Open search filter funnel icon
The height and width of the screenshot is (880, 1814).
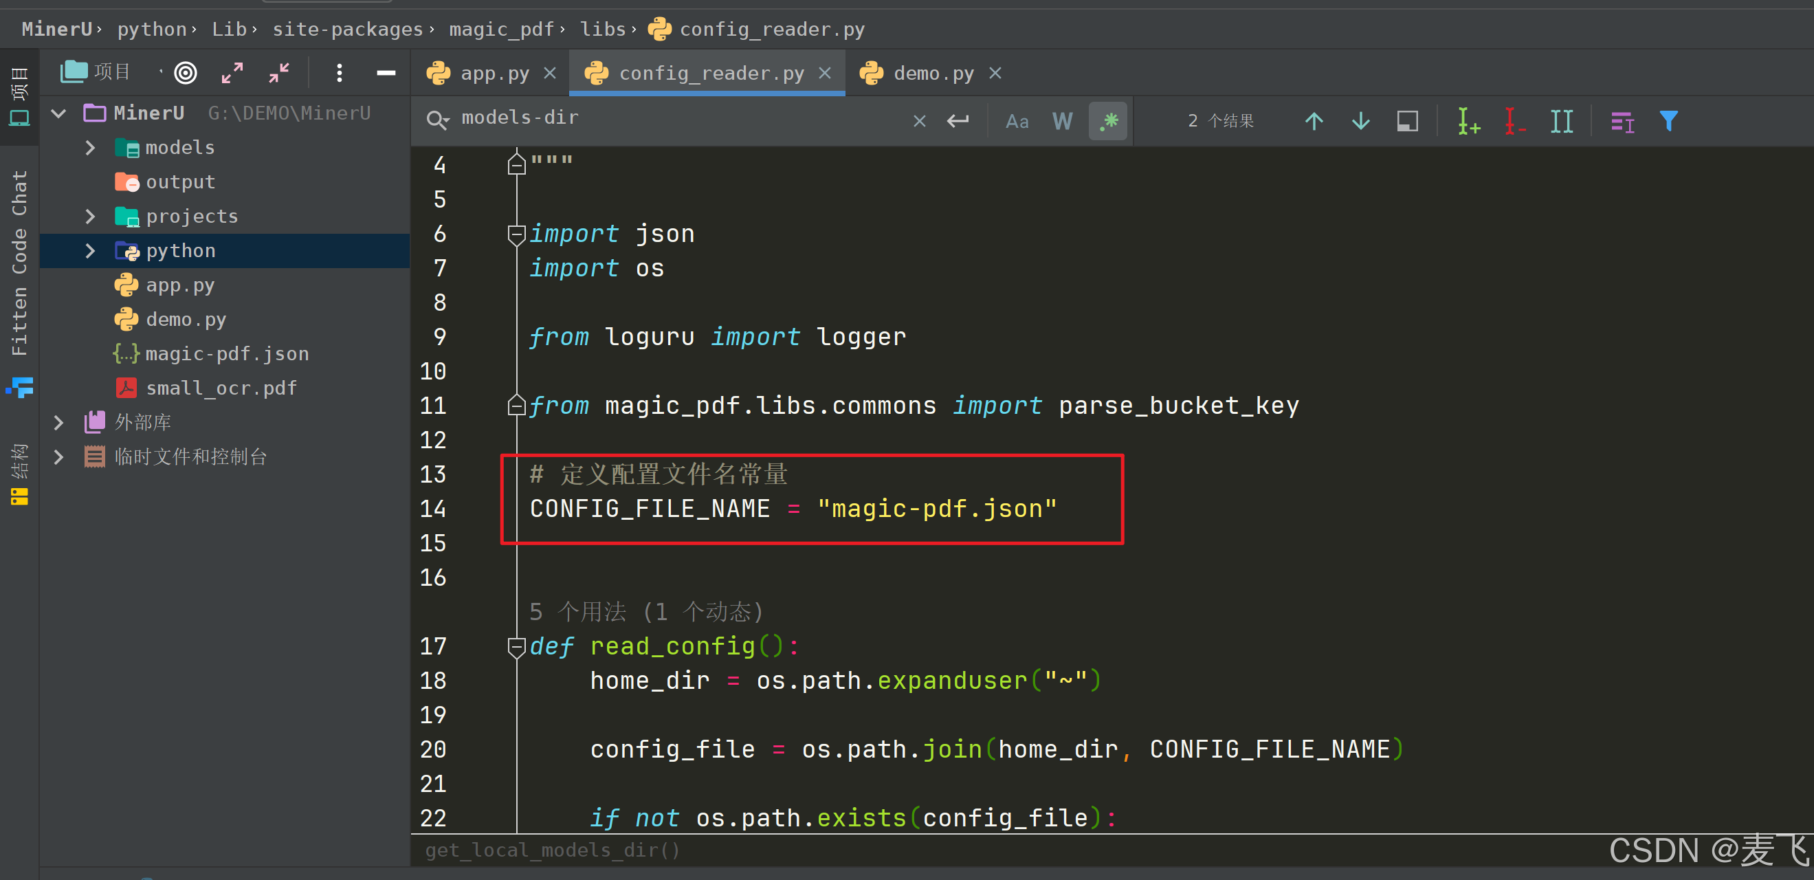1668,120
